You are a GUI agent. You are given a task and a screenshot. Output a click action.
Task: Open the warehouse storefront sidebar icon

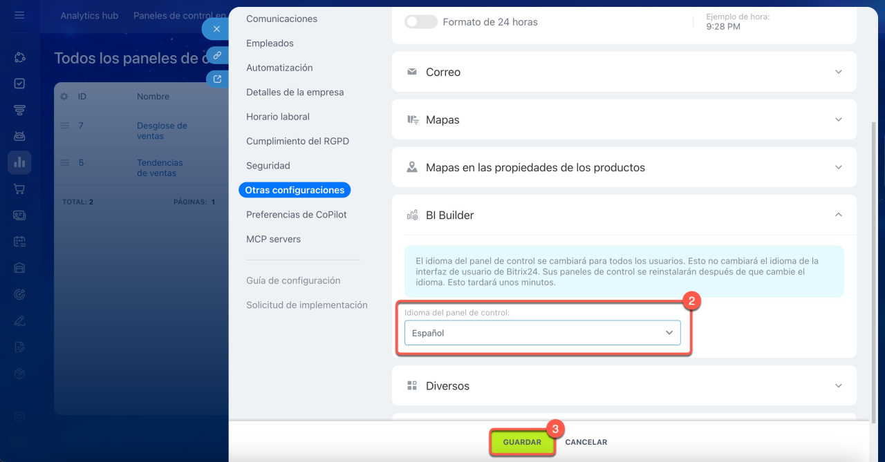click(19, 268)
